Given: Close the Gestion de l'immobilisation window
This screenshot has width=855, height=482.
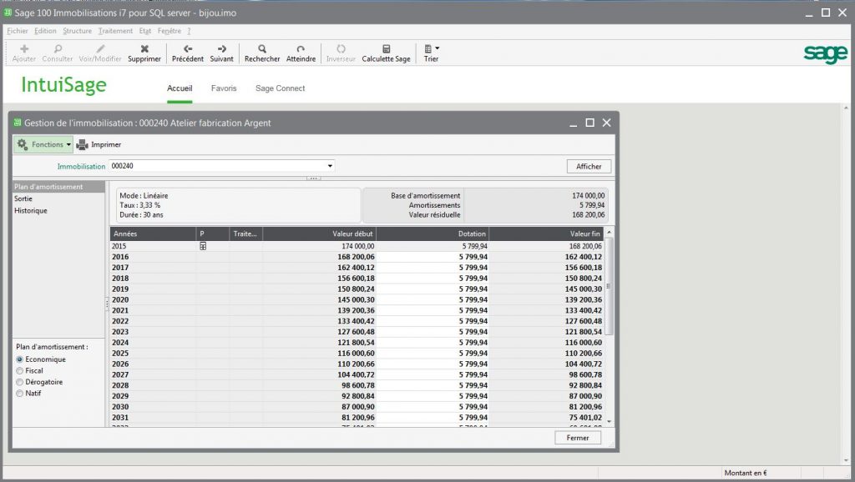Looking at the screenshot, I should (606, 123).
